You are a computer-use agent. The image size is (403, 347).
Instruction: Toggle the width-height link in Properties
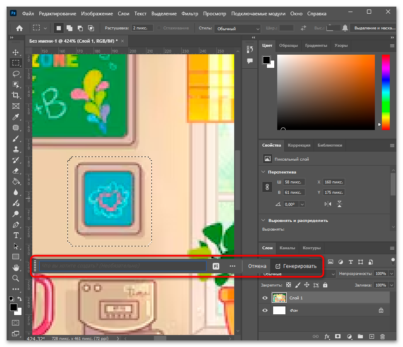(x=267, y=187)
